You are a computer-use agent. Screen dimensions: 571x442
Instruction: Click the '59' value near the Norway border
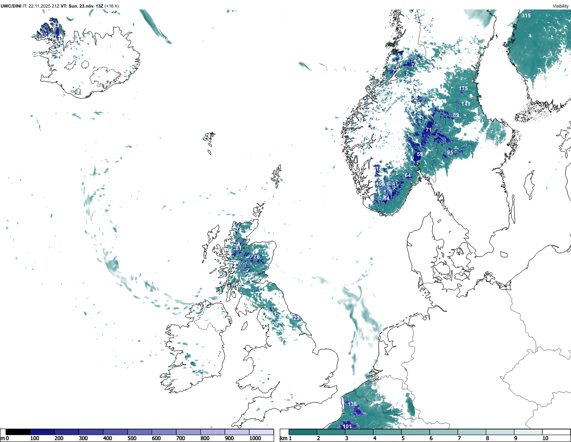pyautogui.click(x=420, y=154)
